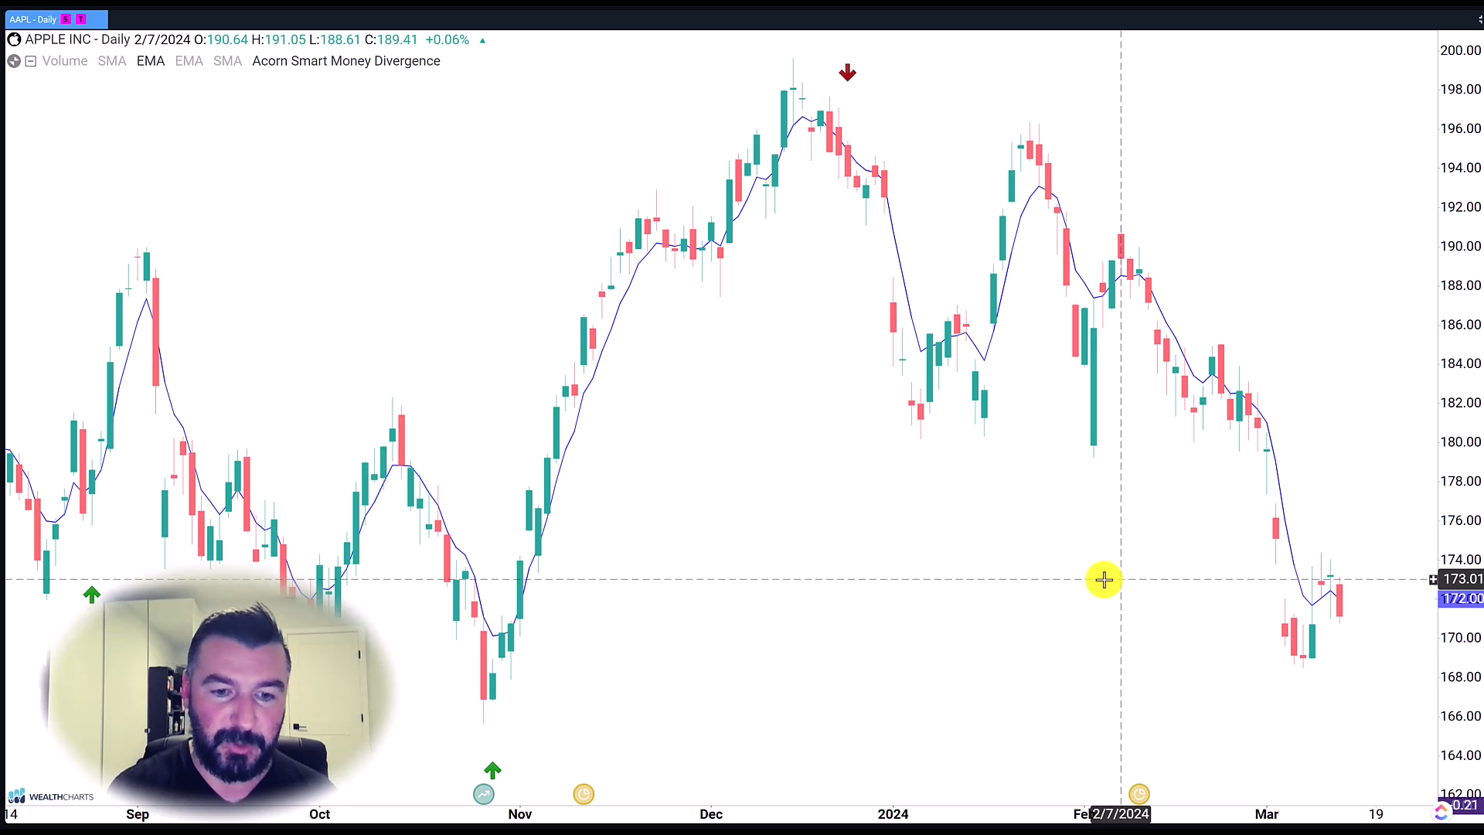Viewport: 1484px width, 835px height.
Task: Click the green up triangle after +0.06%
Action: 482,40
